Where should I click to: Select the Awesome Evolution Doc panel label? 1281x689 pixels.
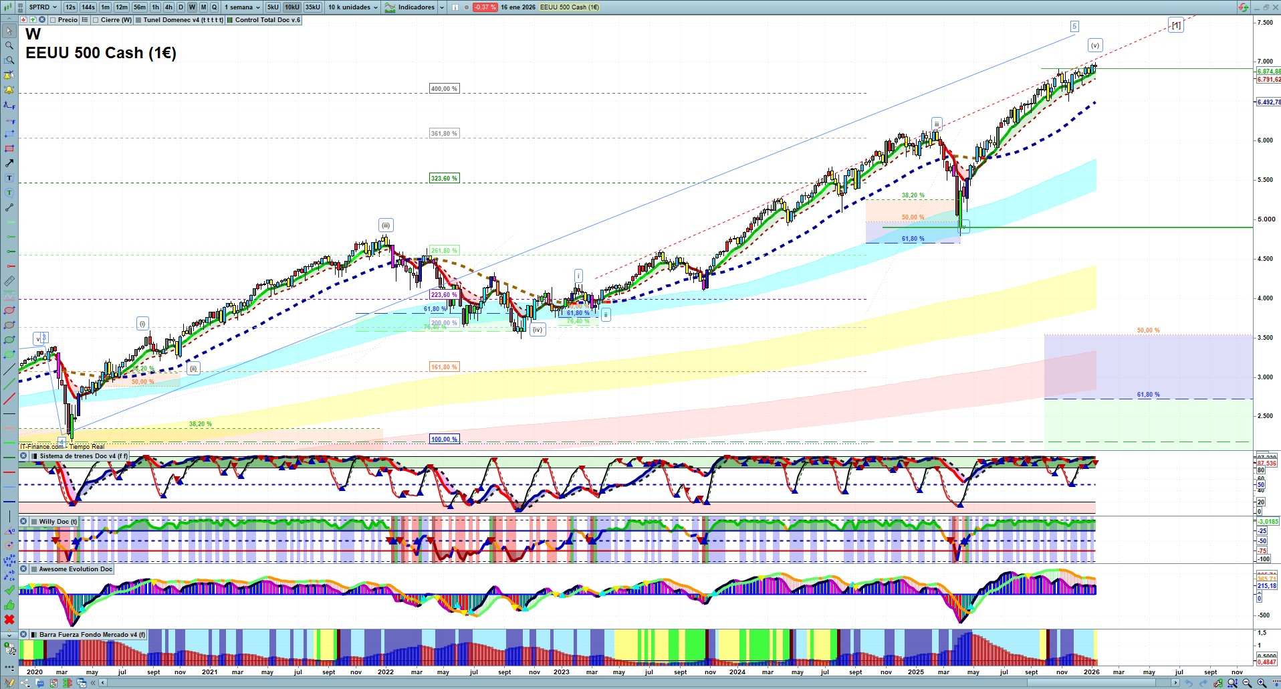pos(76,569)
